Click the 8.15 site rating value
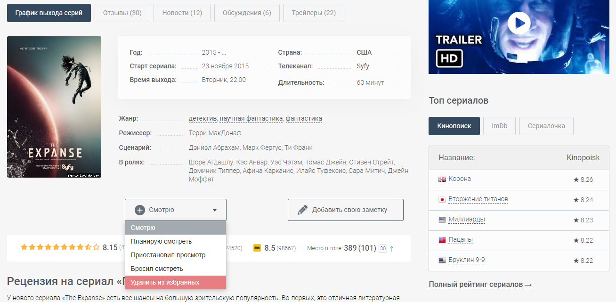Viewport: 616px width, 302px height. [110, 247]
